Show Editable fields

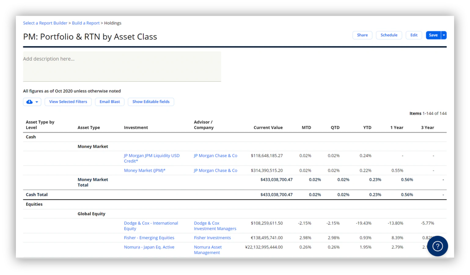[x=151, y=102]
